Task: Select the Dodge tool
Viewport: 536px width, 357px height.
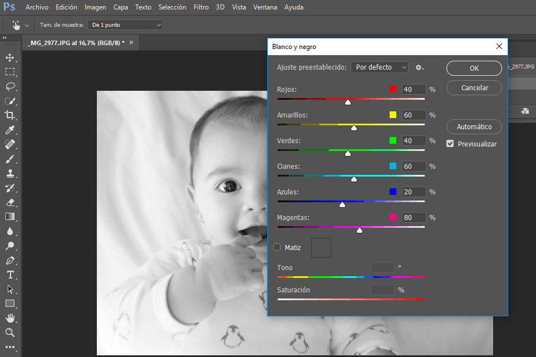Action: [x=10, y=246]
